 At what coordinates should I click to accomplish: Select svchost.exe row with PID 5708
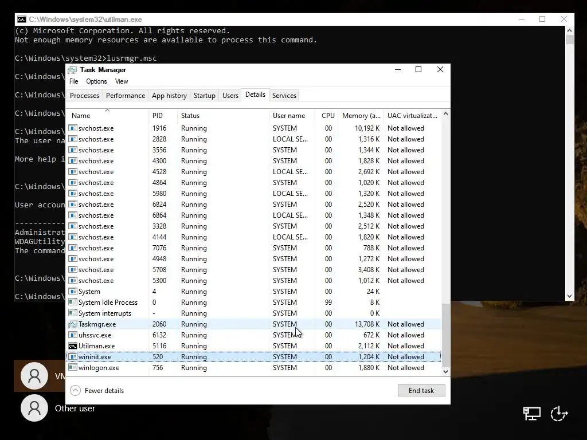(x=254, y=269)
